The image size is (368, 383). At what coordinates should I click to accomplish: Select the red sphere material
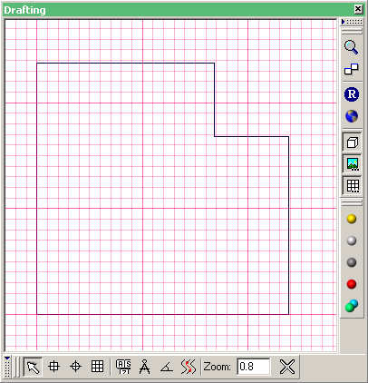352,284
